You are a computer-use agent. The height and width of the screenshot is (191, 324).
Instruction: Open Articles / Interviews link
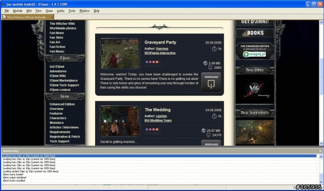(64, 127)
